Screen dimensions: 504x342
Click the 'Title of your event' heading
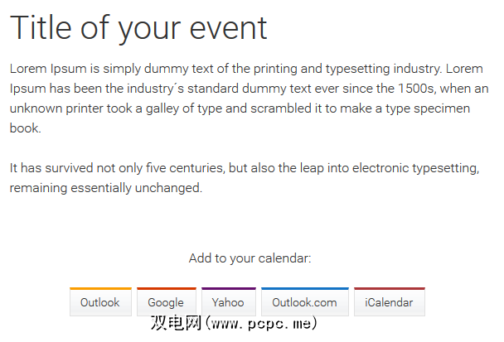(138, 28)
